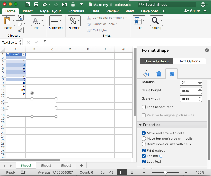
Task: Click the Save icon in title bar
Action: tap(36, 4)
